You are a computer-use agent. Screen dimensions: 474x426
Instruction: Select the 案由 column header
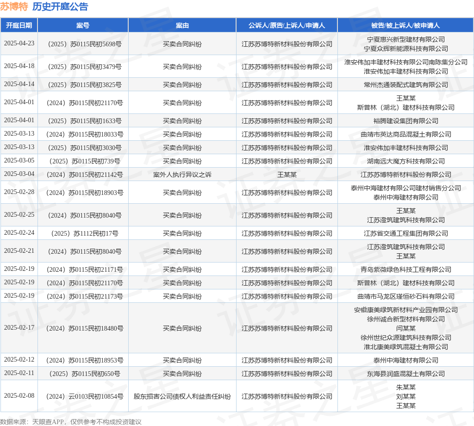[x=182, y=25]
